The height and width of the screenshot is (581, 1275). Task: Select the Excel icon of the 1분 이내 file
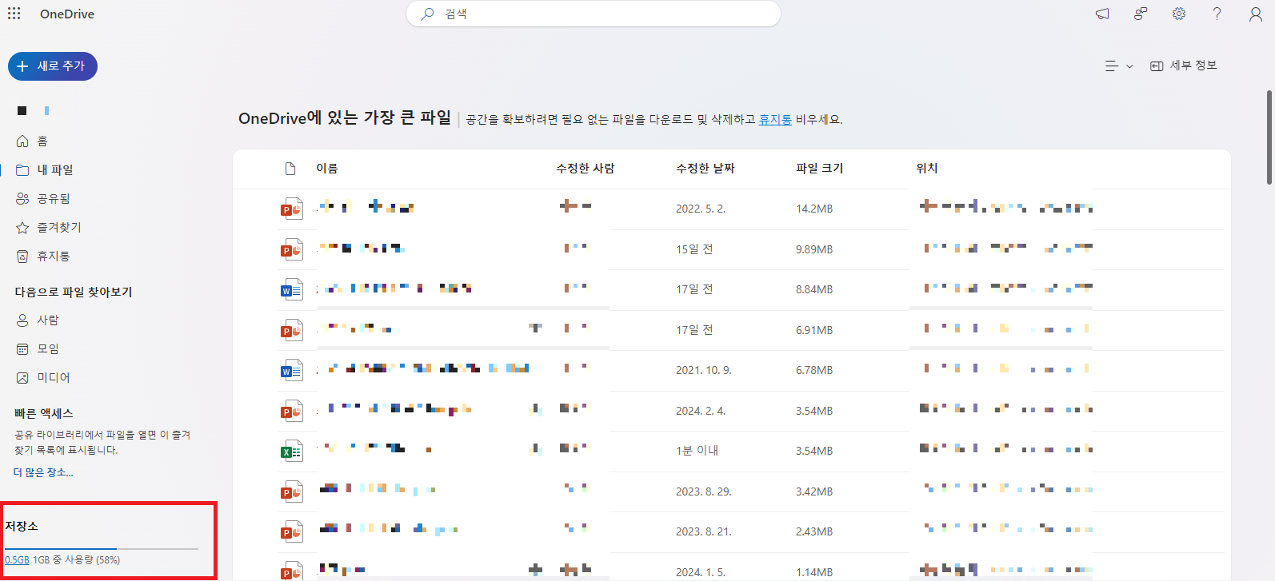click(291, 451)
